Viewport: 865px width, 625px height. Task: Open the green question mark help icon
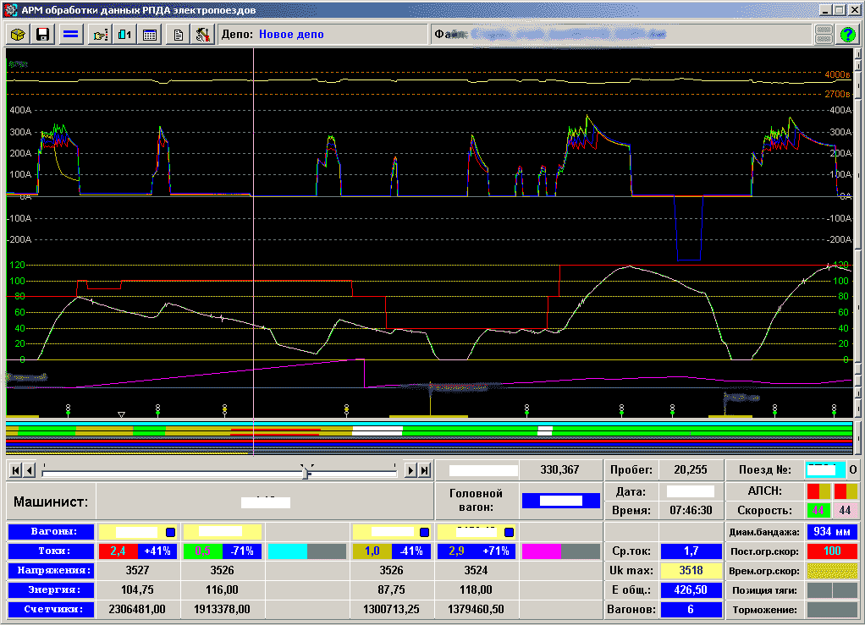click(x=847, y=35)
